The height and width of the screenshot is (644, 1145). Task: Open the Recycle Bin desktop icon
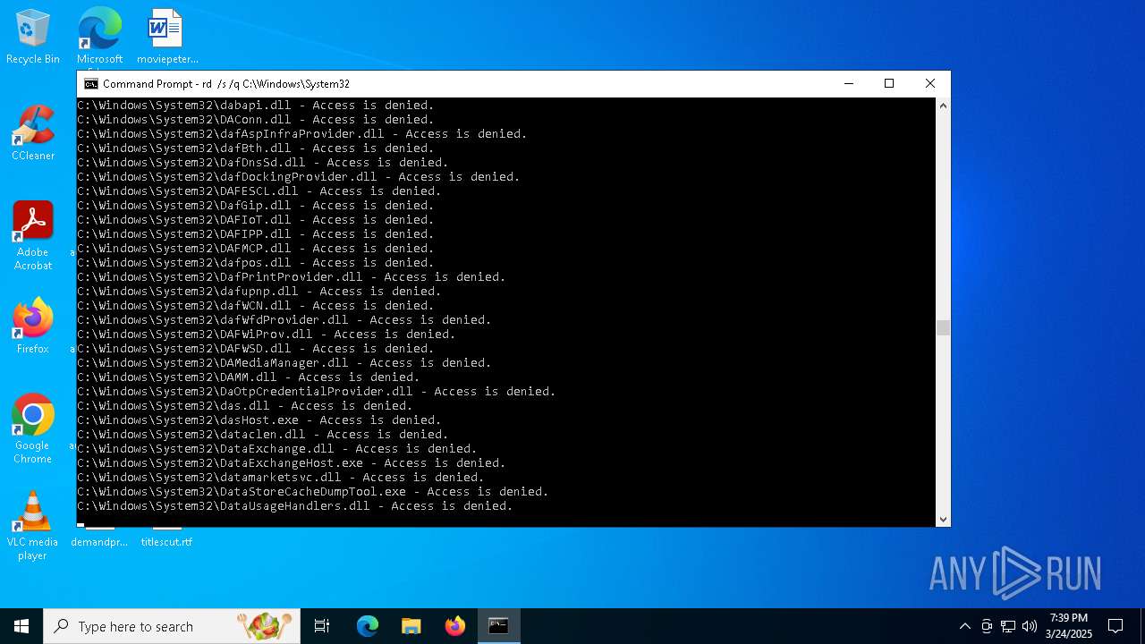point(33,38)
